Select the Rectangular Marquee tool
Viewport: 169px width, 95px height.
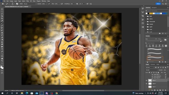point(2,11)
